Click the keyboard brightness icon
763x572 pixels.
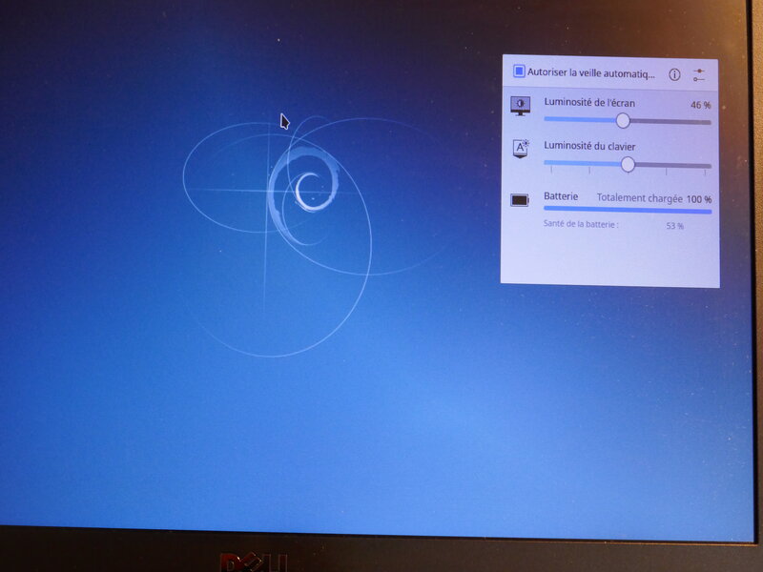click(x=521, y=149)
